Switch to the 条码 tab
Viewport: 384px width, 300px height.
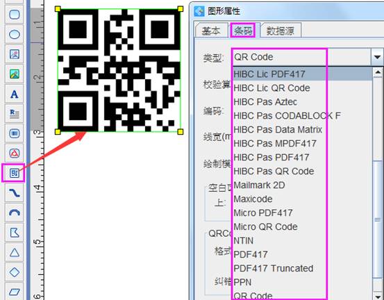(x=243, y=31)
